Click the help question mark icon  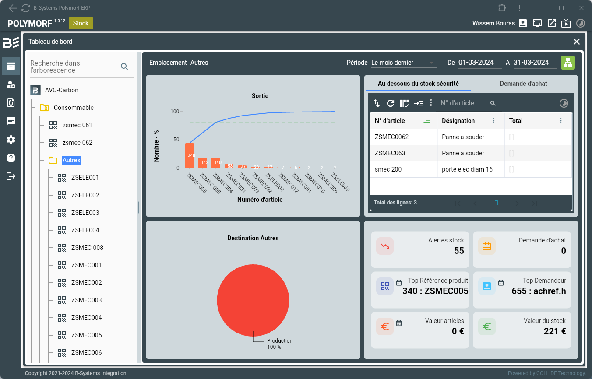pyautogui.click(x=11, y=158)
